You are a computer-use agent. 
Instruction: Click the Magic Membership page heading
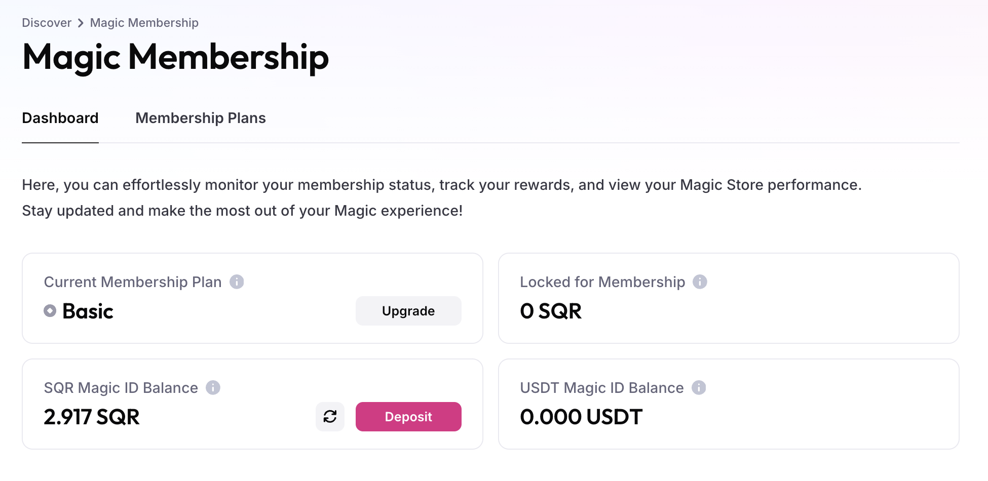click(176, 57)
